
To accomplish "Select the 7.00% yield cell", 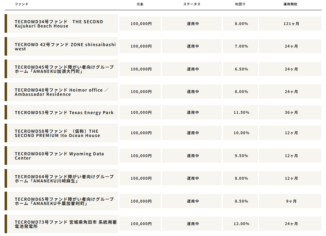I will (241, 46).
